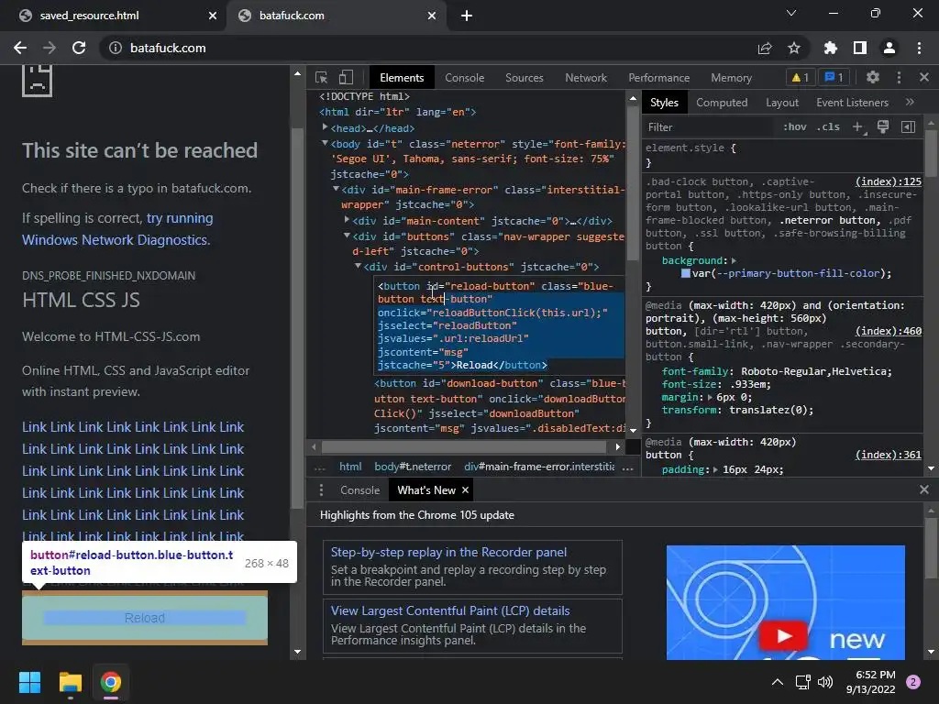Click the Reload button on page

(145, 618)
